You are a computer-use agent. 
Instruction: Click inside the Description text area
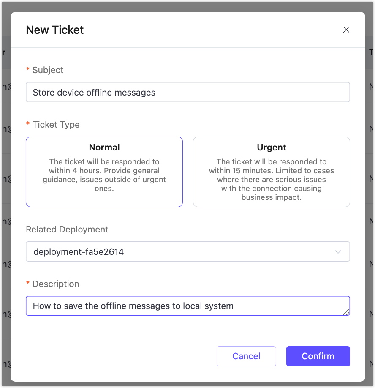pos(187,306)
